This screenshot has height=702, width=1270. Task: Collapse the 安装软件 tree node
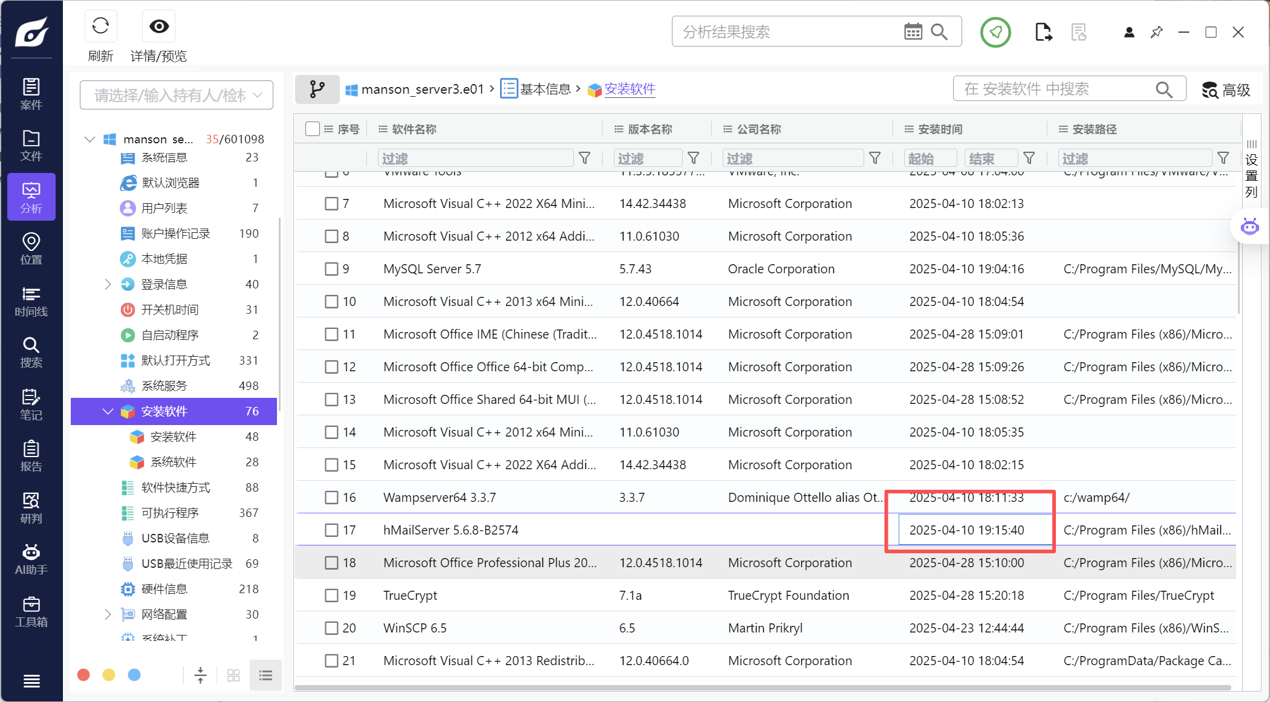pyautogui.click(x=108, y=411)
